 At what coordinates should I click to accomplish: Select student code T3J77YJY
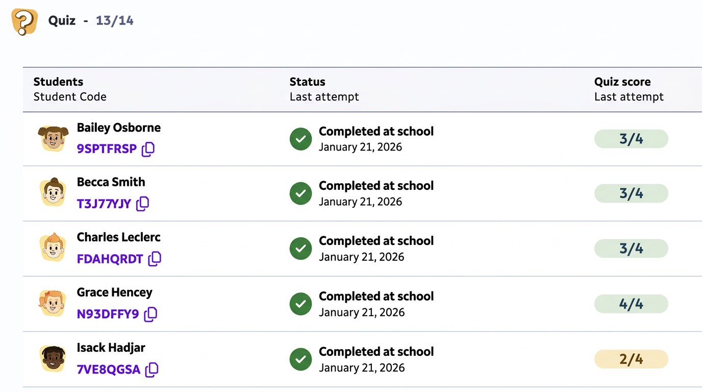pos(104,204)
